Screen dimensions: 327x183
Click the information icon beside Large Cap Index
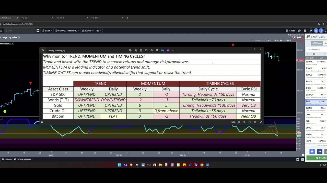click(x=19, y=38)
